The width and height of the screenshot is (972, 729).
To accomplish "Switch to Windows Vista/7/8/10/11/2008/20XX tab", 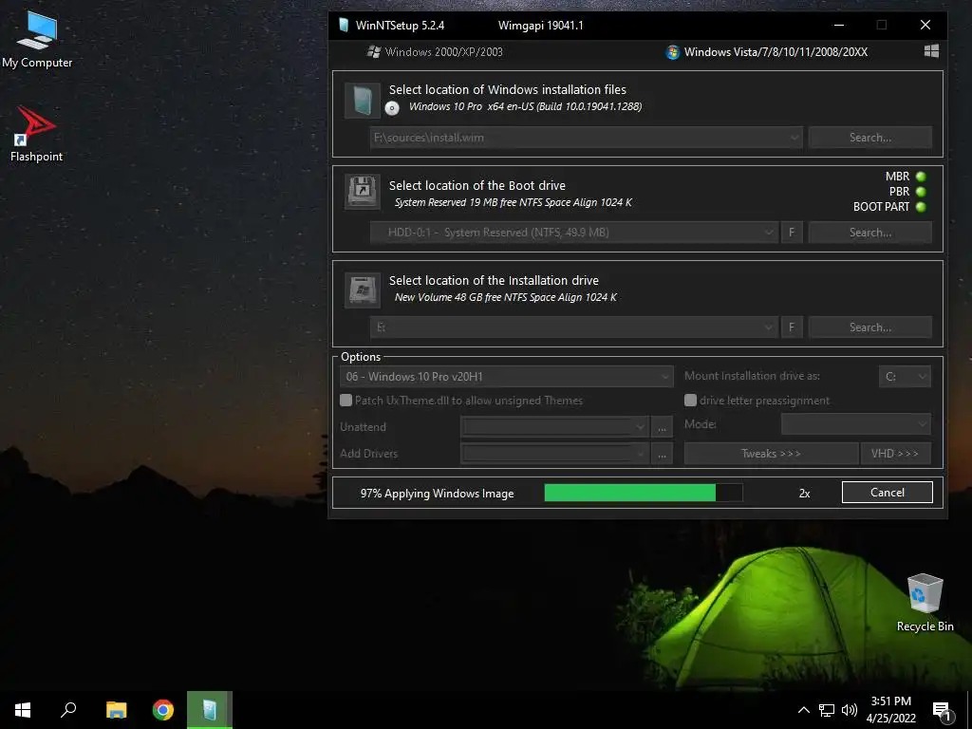I will coord(767,52).
